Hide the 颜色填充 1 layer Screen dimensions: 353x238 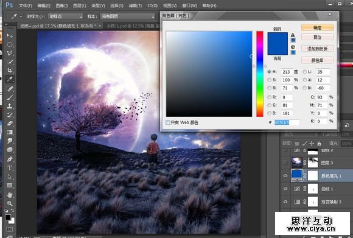click(x=285, y=176)
